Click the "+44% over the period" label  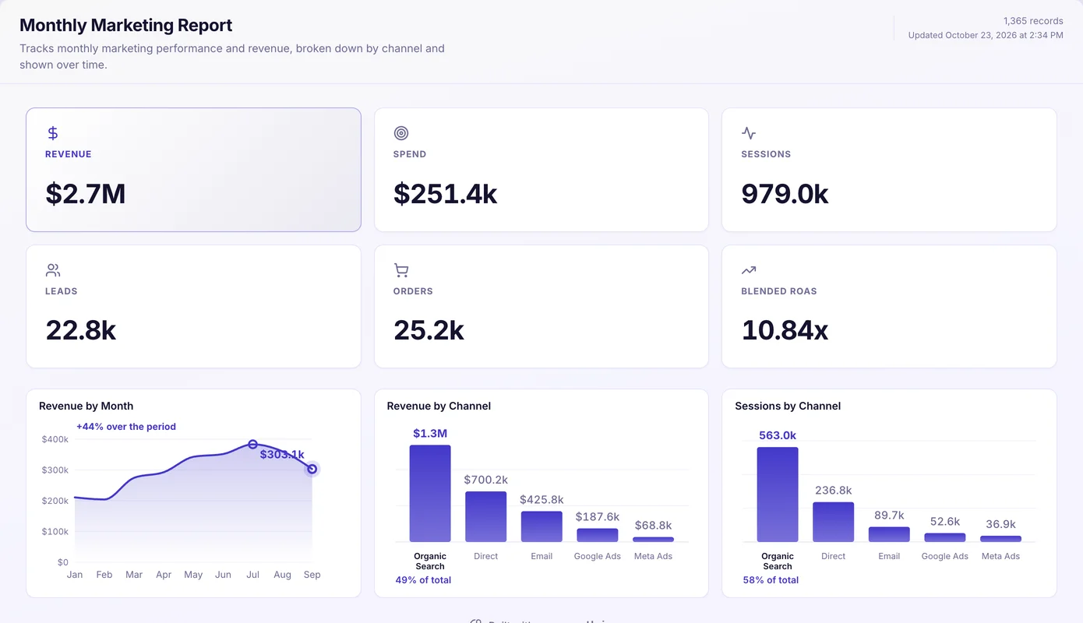point(126,427)
